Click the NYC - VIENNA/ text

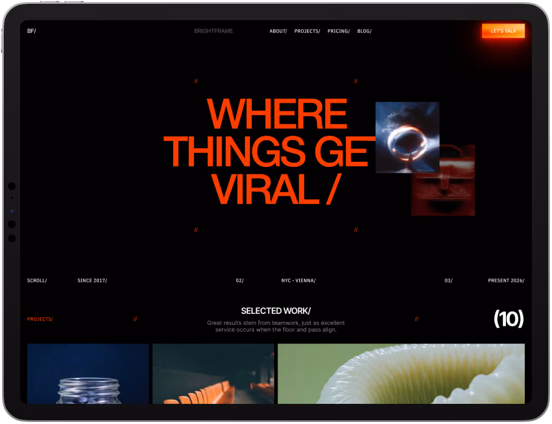(x=298, y=281)
